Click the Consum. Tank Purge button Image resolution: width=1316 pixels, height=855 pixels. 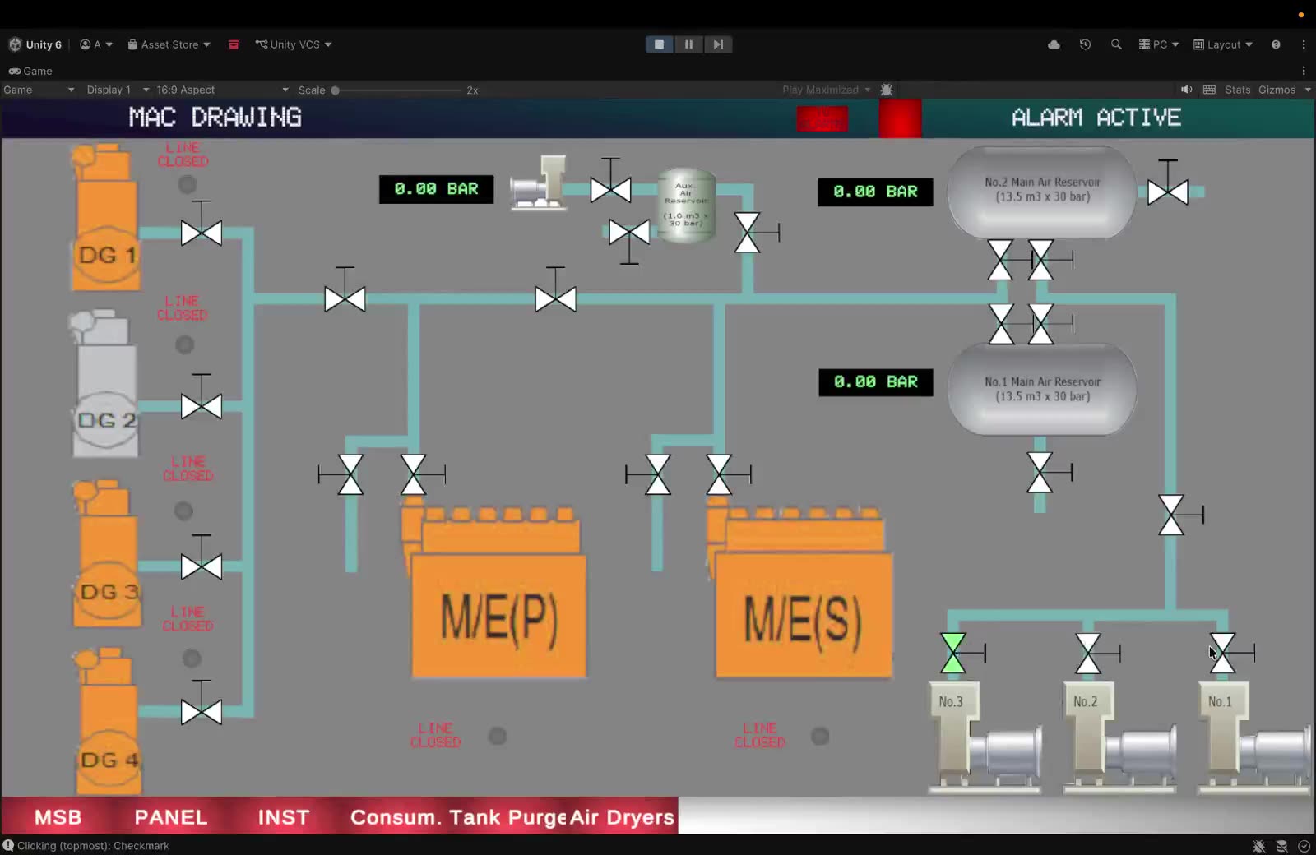tap(458, 817)
